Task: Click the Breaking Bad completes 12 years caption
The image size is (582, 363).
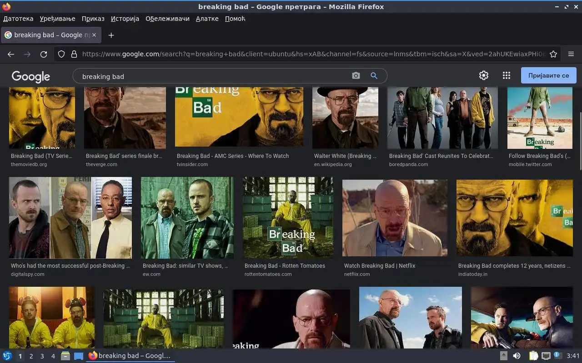Action: (514, 266)
